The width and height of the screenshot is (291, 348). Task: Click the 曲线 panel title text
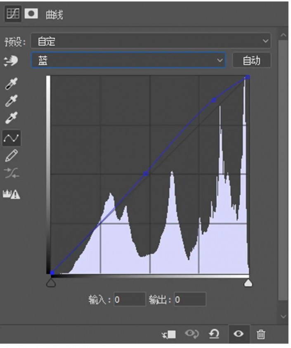54,15
